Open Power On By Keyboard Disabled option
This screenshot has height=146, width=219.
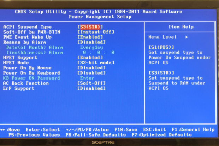[91, 73]
